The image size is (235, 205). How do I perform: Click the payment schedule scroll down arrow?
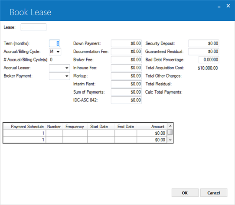tap(170, 140)
